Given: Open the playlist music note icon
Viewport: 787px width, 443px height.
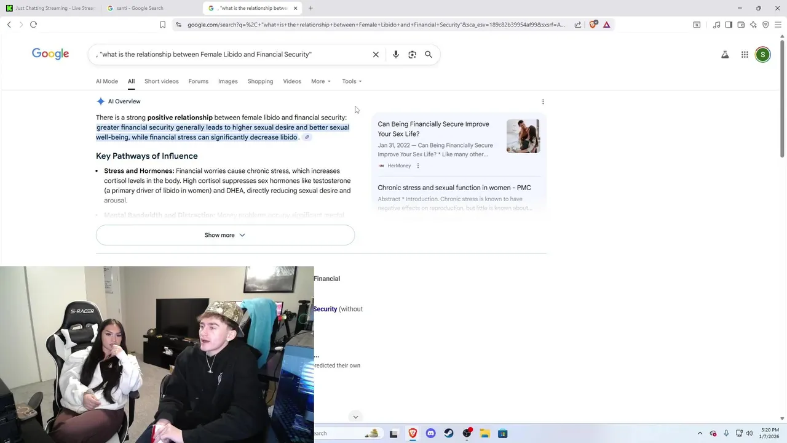Looking at the screenshot, I should point(716,25).
